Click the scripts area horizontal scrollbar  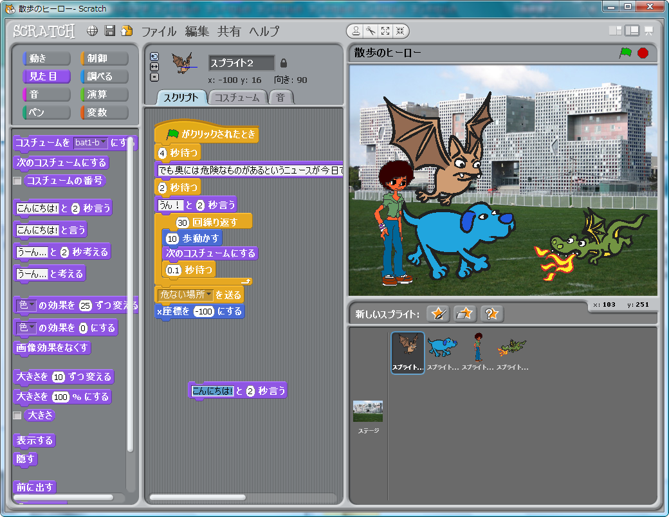coord(197,497)
